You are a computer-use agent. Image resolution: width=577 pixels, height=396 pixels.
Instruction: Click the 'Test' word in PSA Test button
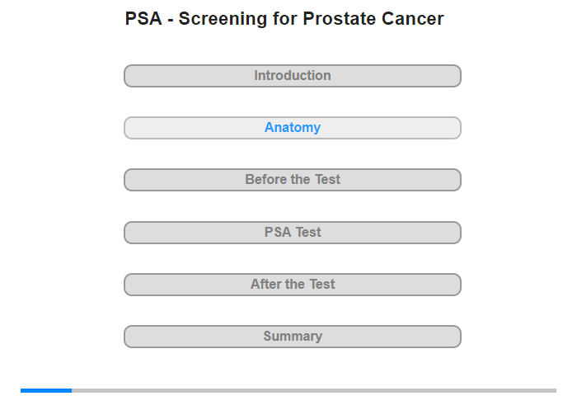[308, 232]
